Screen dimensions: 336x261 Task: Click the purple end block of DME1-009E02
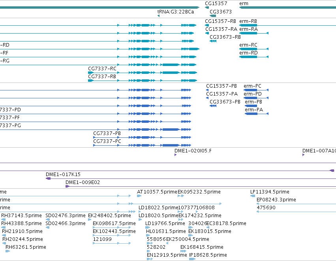68,186
